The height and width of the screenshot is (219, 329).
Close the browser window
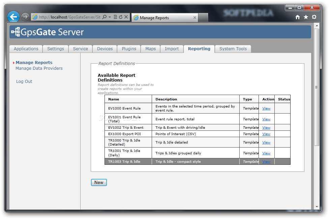tap(312, 8)
